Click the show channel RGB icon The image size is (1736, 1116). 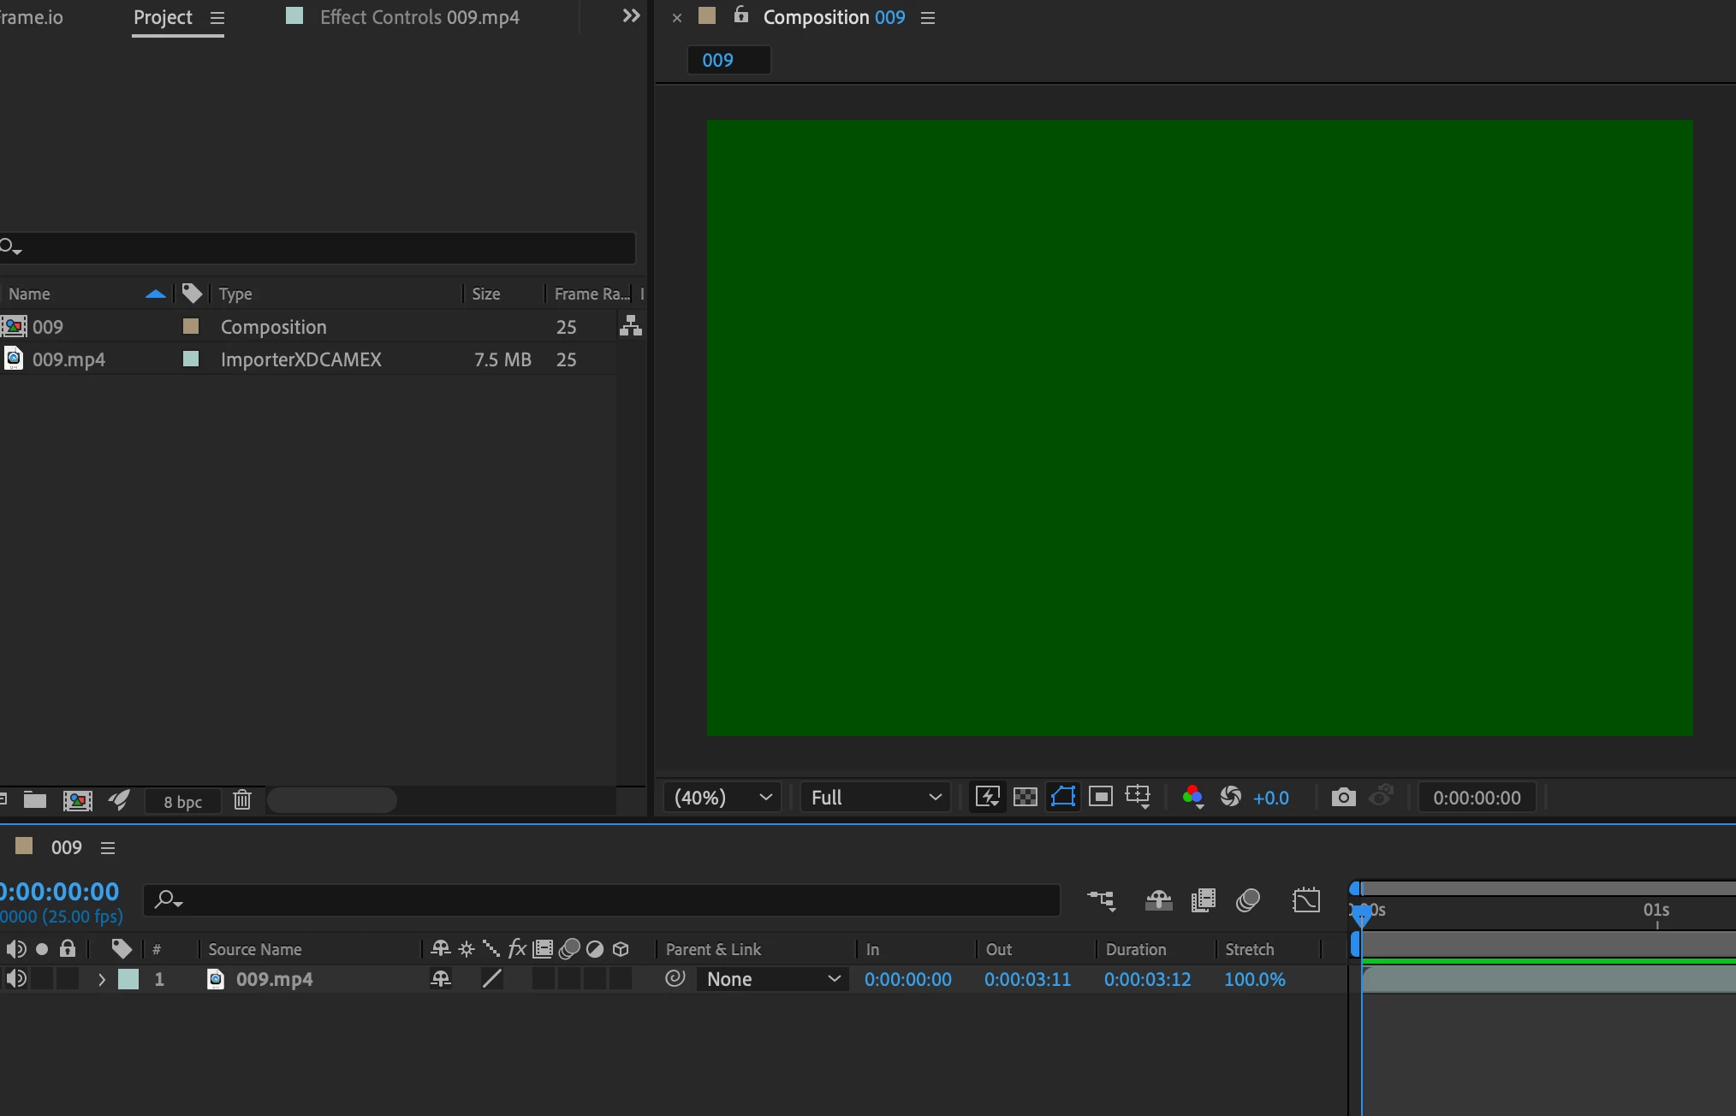pyautogui.click(x=1192, y=798)
